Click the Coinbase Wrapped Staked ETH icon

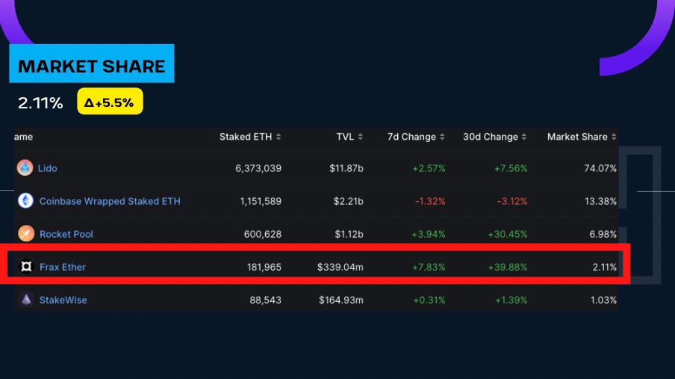pyautogui.click(x=25, y=201)
